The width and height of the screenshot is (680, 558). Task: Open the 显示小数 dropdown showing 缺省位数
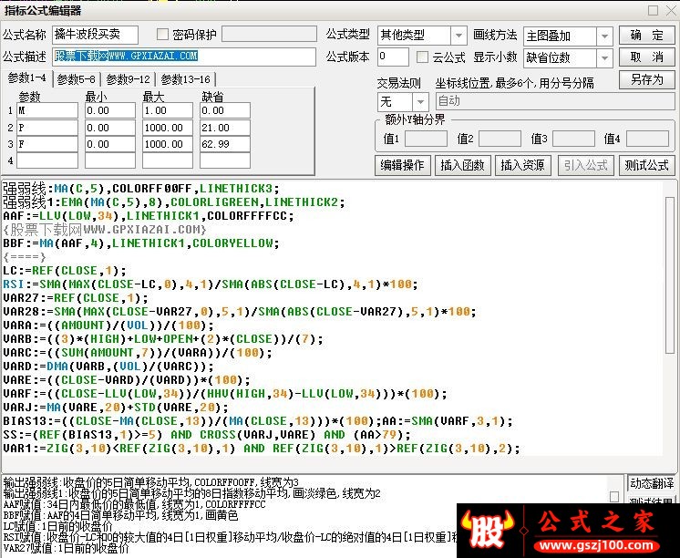click(x=568, y=57)
